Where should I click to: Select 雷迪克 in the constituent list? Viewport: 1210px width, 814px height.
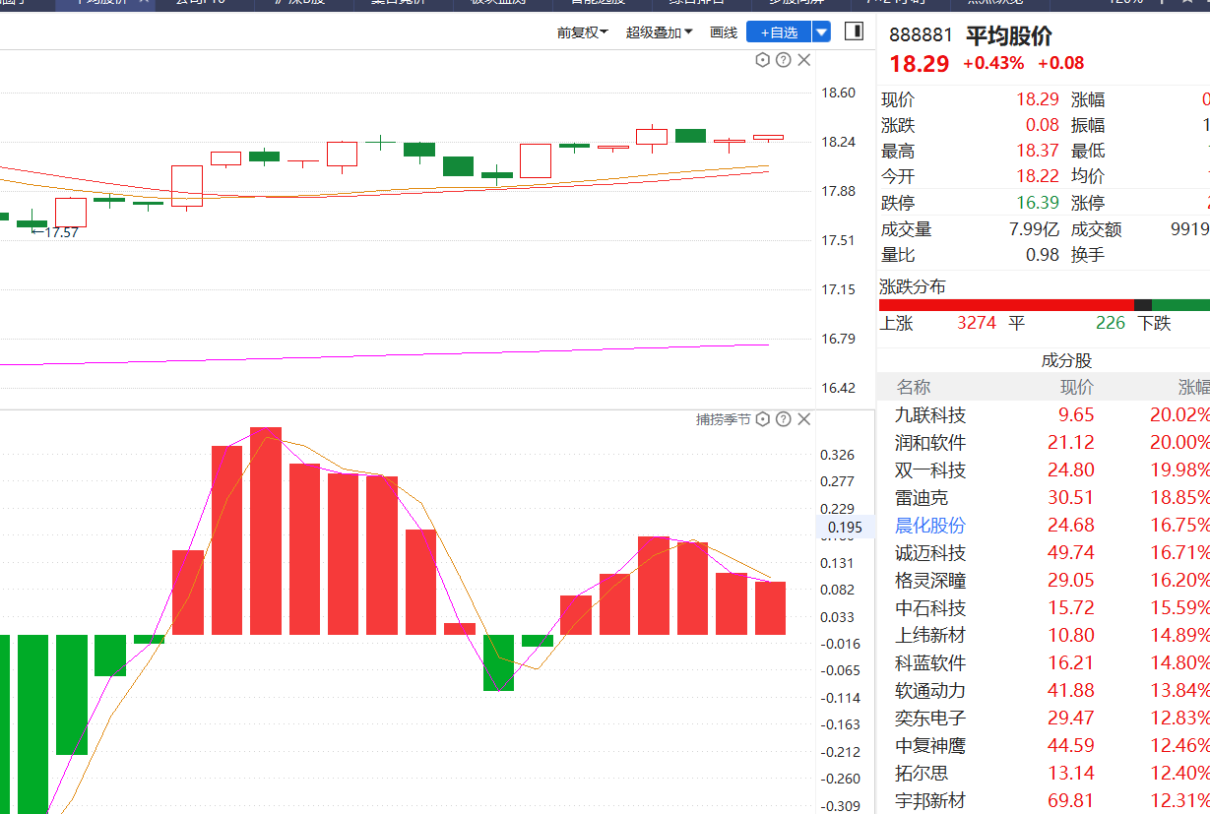click(922, 498)
